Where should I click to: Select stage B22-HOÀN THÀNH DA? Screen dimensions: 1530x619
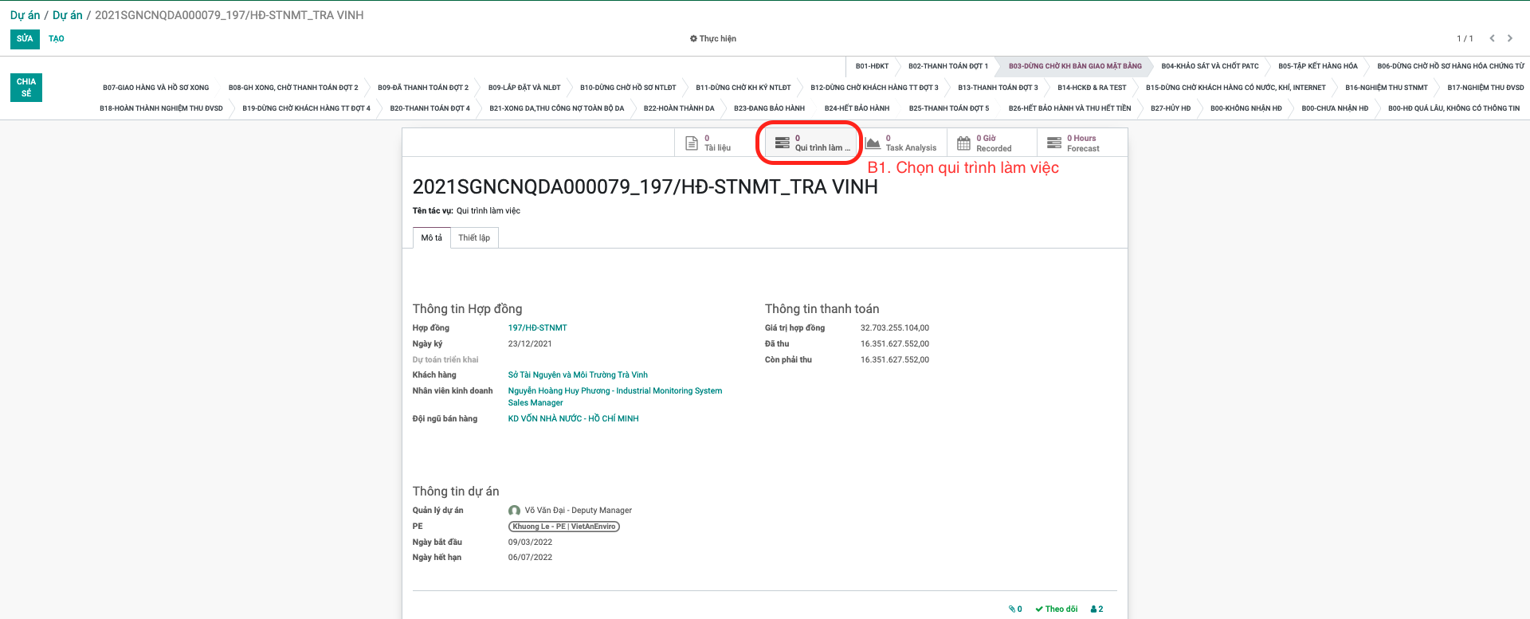(679, 108)
